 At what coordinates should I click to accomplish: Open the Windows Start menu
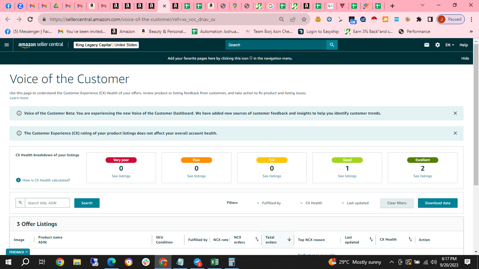[x=8, y=262]
